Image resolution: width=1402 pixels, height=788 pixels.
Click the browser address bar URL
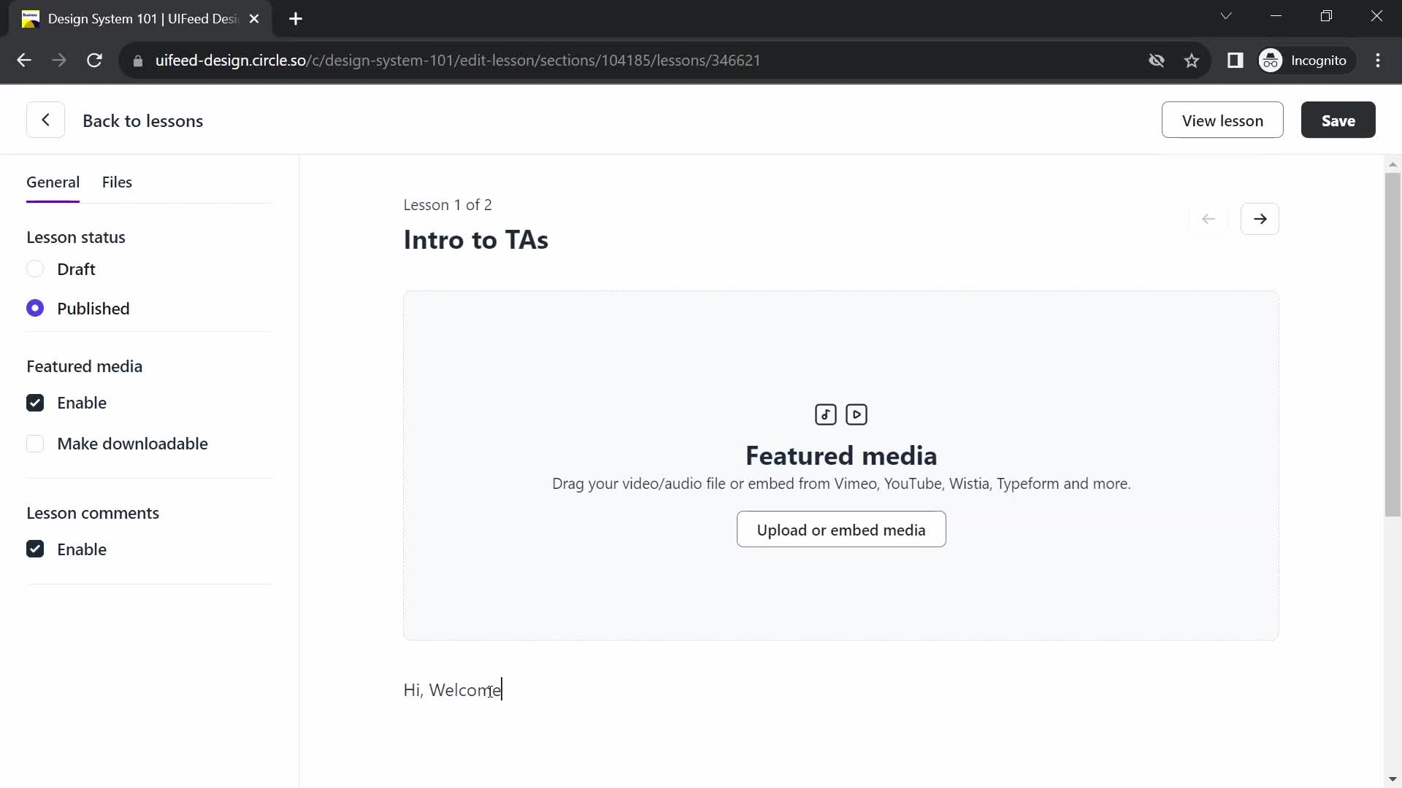tap(459, 60)
